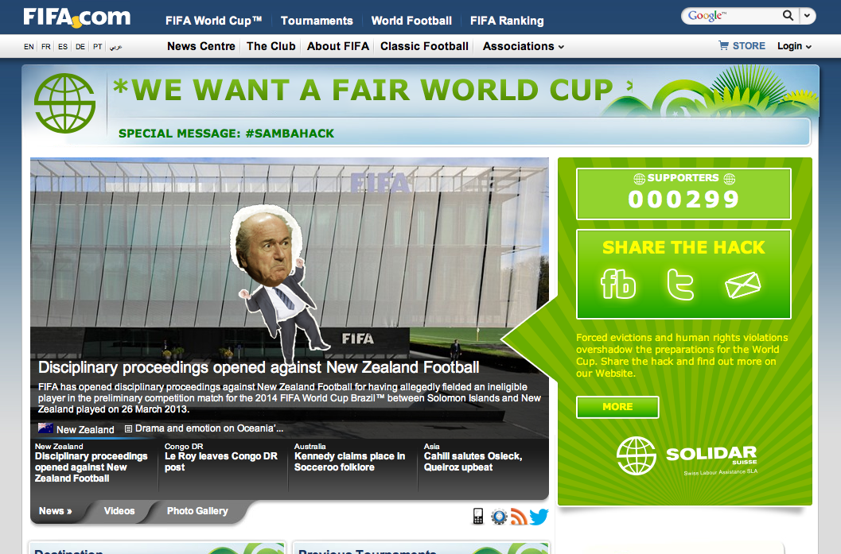The height and width of the screenshot is (554, 841).
Task: Open Drama and emotion on Oceania article
Action: coord(209,428)
